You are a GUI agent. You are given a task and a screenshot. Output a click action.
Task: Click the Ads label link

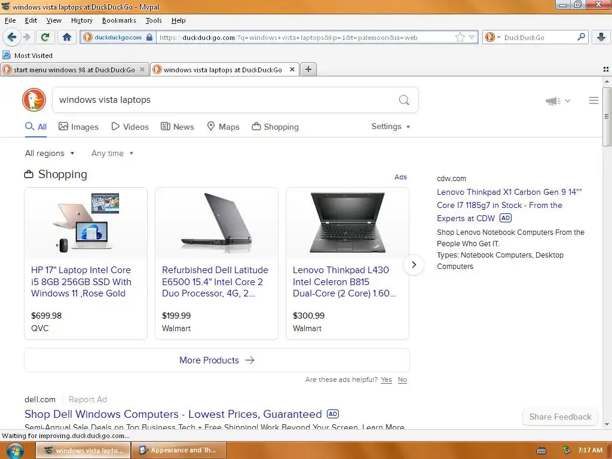(400, 177)
